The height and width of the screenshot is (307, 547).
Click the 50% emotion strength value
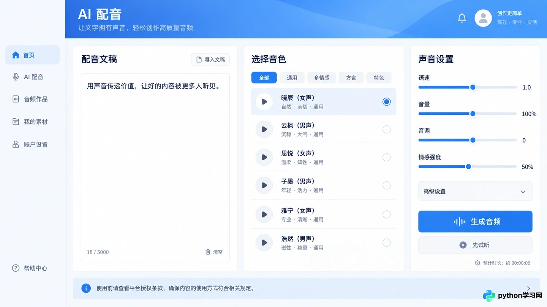tap(527, 167)
